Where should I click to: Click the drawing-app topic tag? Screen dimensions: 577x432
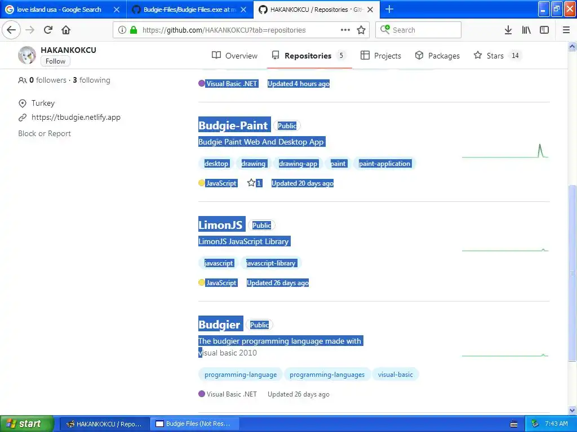tap(298, 164)
